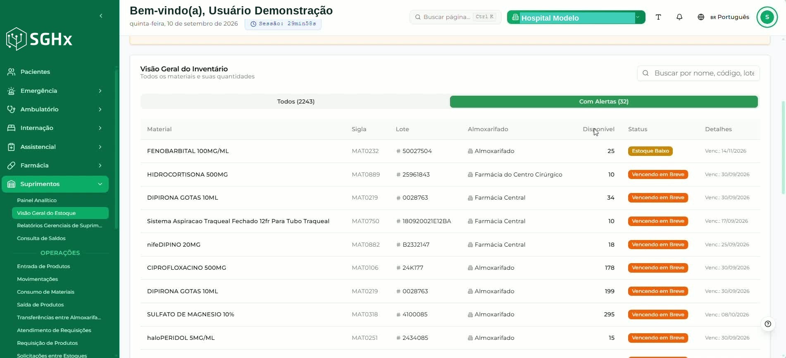Click Vencendo em Breve badge for haloPERIDOL

coord(658,338)
